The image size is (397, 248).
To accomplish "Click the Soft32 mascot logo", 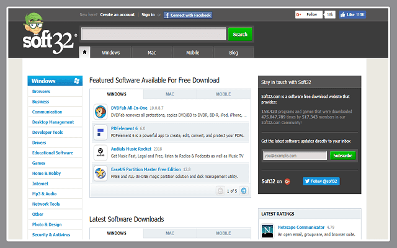I will click(49, 33).
